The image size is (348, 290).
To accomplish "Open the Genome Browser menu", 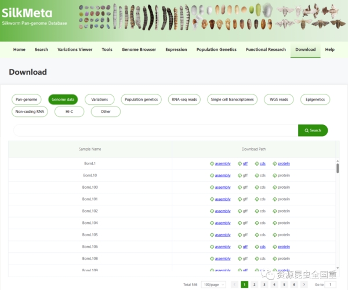I will coord(139,50).
